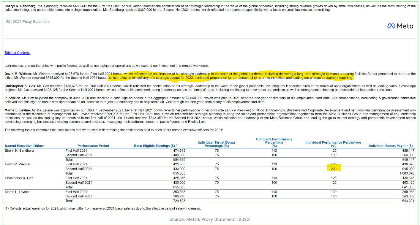The width and height of the screenshot is (420, 225).
Task: Click the 363,558 base earnings cell
Action: tap(179, 192)
